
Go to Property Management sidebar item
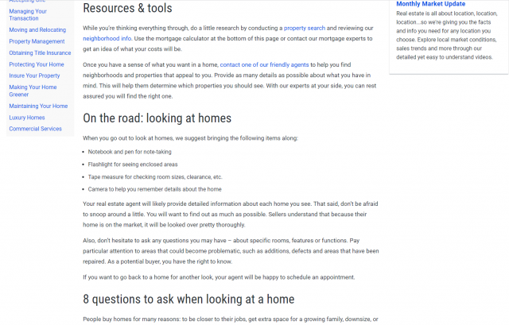[37, 41]
